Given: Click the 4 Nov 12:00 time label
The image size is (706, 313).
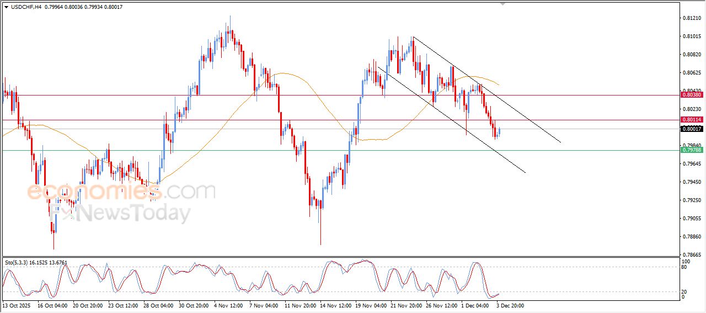Looking at the screenshot, I should (x=228, y=305).
